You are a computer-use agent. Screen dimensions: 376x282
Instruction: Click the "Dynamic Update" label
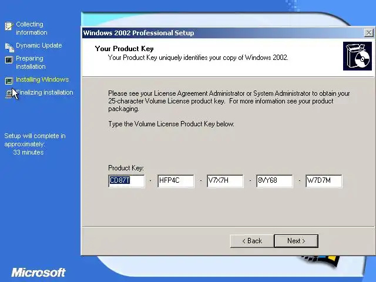(x=39, y=45)
